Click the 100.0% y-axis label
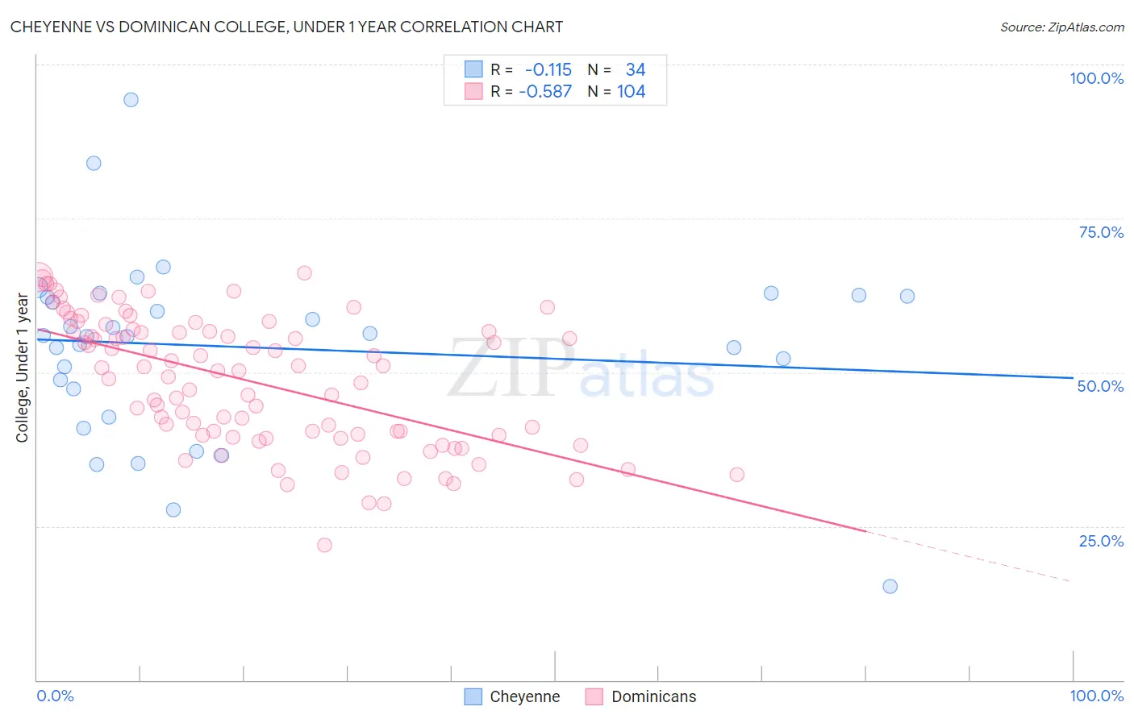This screenshot has width=1134, height=719. pyautogui.click(x=1096, y=78)
